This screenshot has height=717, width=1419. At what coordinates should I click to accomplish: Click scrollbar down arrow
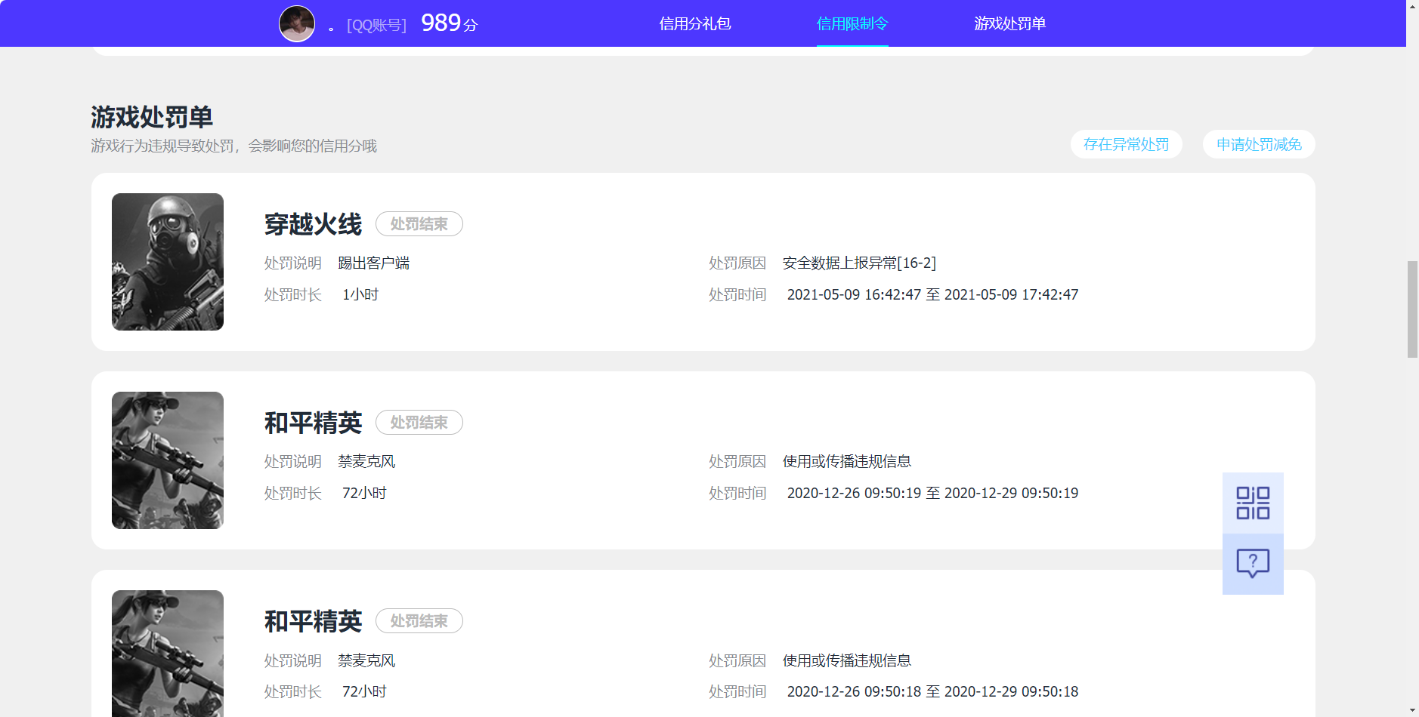pyautogui.click(x=1412, y=711)
